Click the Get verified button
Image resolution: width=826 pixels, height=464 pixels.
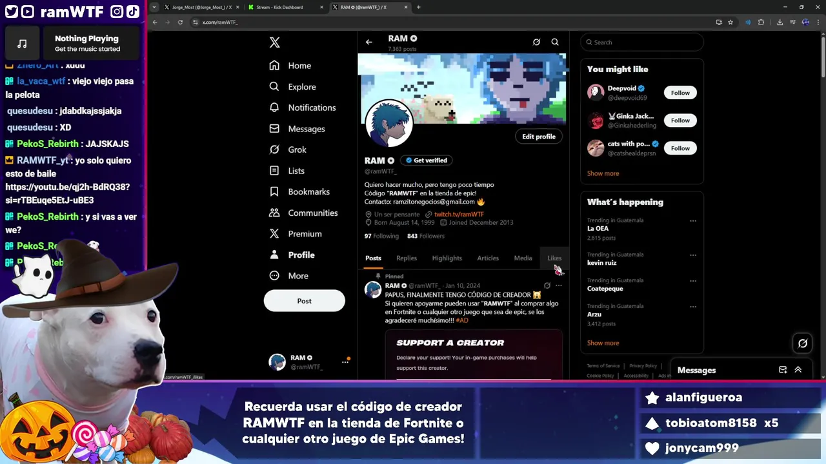(x=426, y=160)
